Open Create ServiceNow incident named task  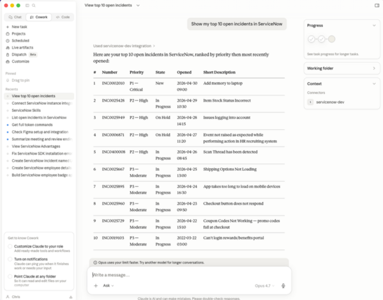pos(39,161)
